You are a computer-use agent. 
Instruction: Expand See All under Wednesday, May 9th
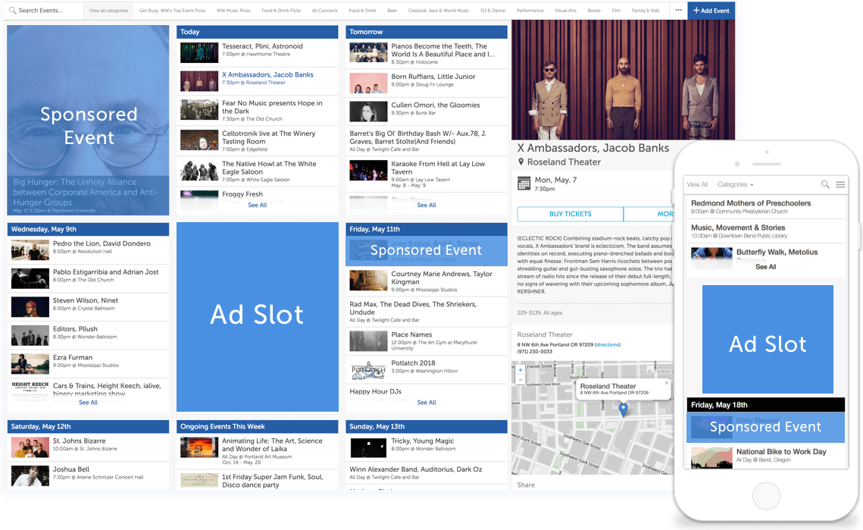89,403
